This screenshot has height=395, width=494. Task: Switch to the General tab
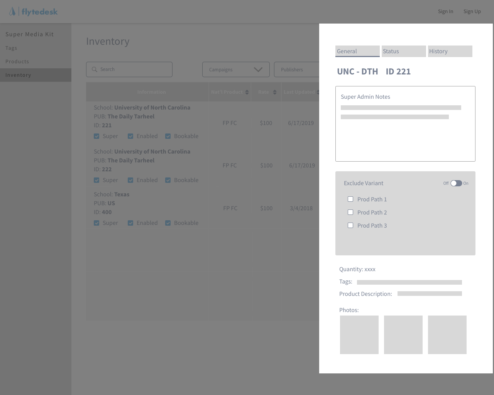pos(357,51)
